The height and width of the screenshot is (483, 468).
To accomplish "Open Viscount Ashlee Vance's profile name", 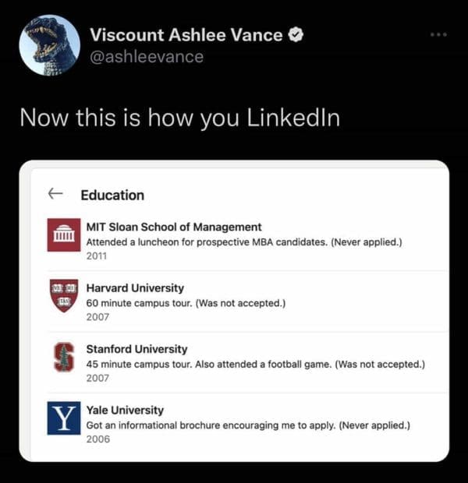I will (186, 35).
